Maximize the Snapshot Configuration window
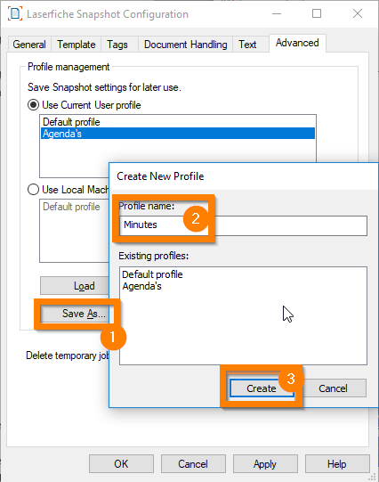 pos(317,14)
